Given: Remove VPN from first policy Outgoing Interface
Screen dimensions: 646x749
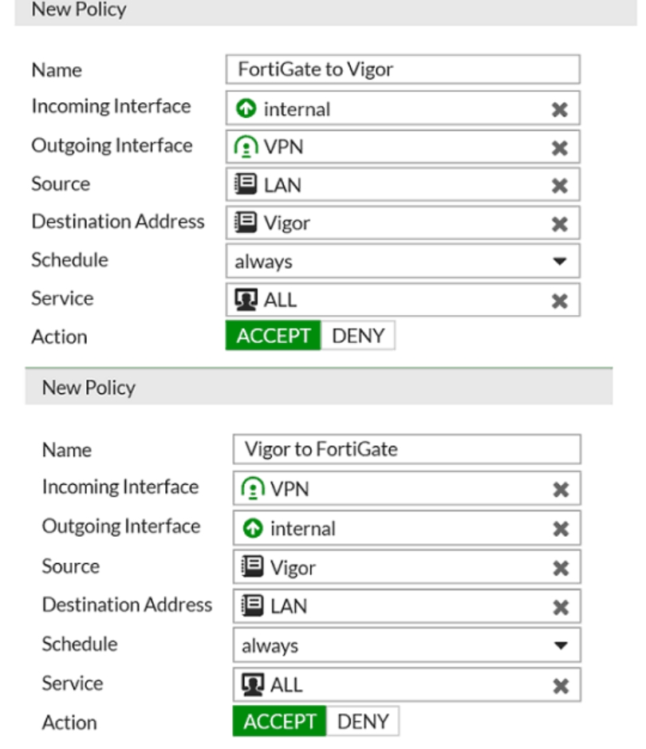Looking at the screenshot, I should click(559, 148).
